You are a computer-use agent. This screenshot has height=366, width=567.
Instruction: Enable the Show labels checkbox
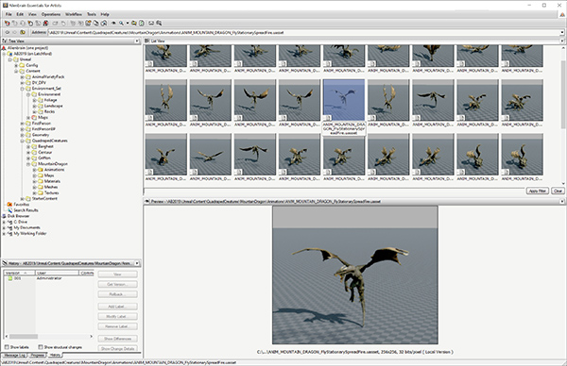[7, 347]
